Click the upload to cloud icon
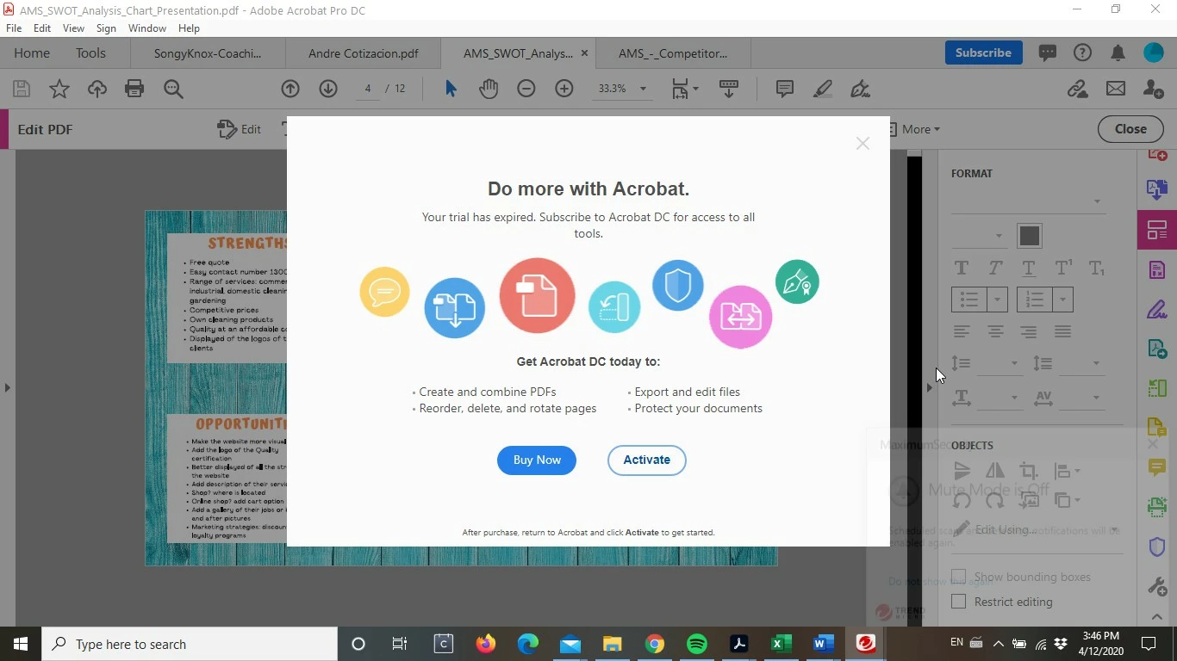 (x=97, y=89)
